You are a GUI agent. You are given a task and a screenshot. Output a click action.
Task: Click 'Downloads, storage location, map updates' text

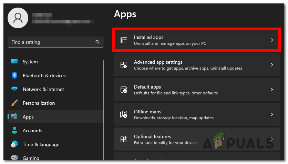click(174, 118)
